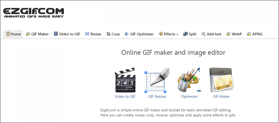This screenshot has width=279, height=123.
Task: Click the palette icon beside Effects
Action: pos(161,34)
